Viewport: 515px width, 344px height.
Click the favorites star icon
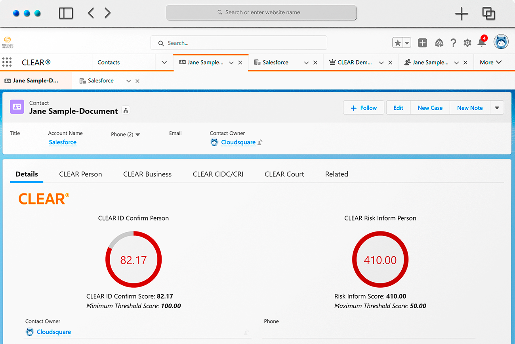point(399,42)
